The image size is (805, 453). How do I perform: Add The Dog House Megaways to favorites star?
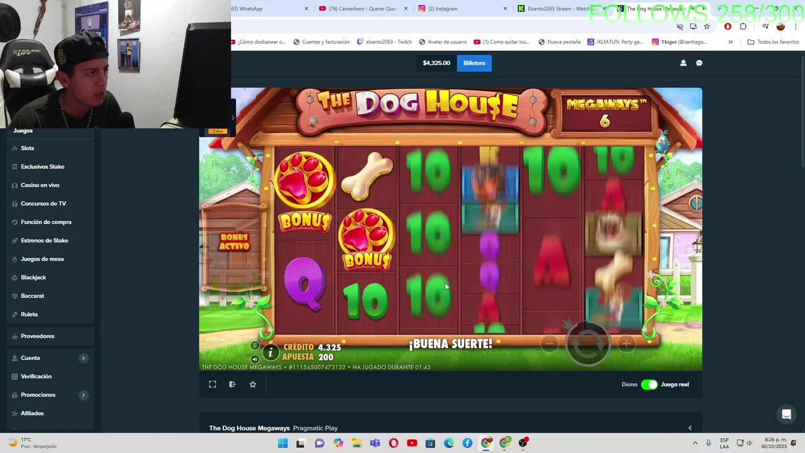(253, 384)
